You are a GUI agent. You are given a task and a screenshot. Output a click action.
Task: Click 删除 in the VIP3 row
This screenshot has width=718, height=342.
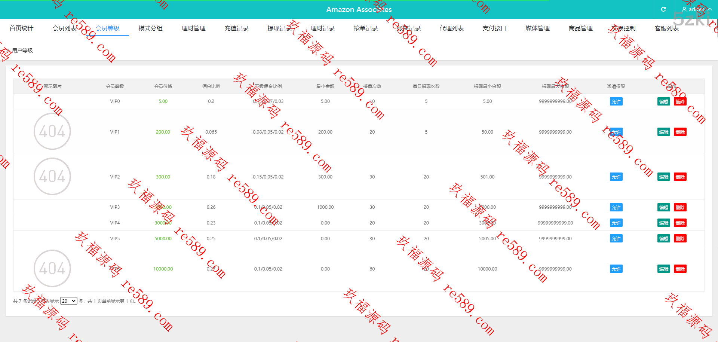[680, 207]
